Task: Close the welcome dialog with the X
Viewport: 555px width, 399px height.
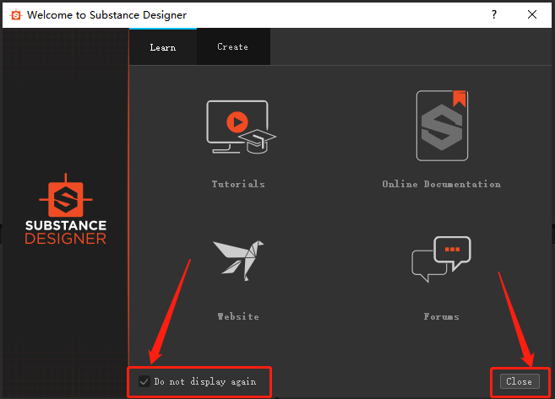Action: (532, 14)
